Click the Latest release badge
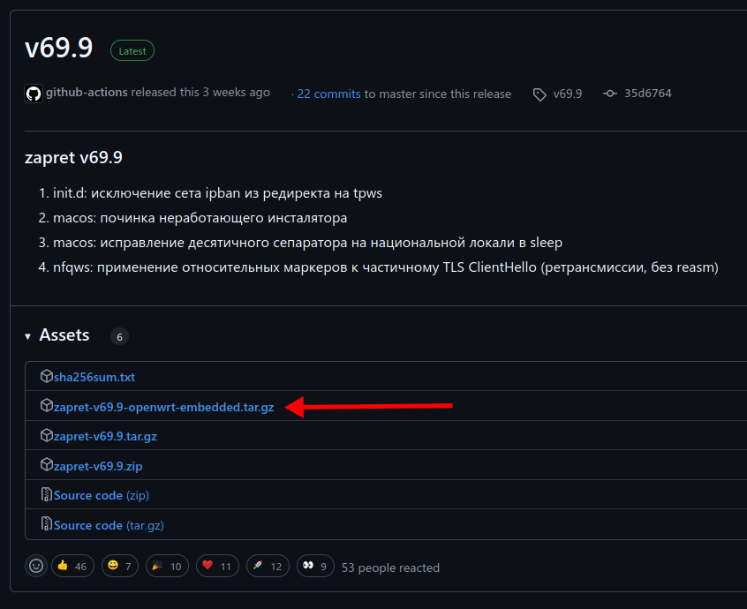The image size is (747, 609). (132, 51)
